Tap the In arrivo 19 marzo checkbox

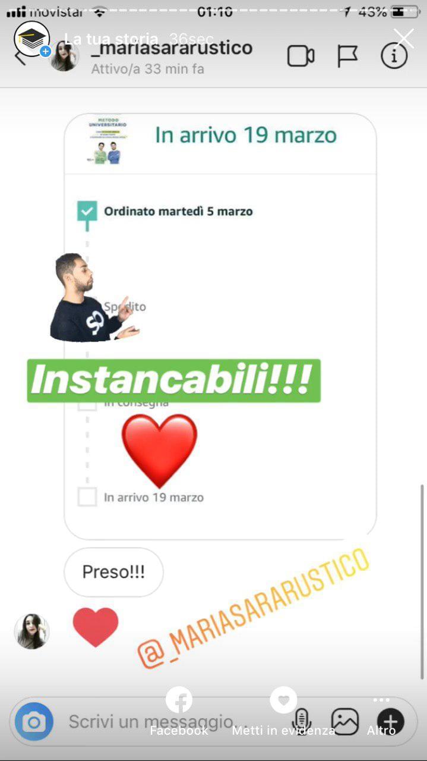point(87,497)
